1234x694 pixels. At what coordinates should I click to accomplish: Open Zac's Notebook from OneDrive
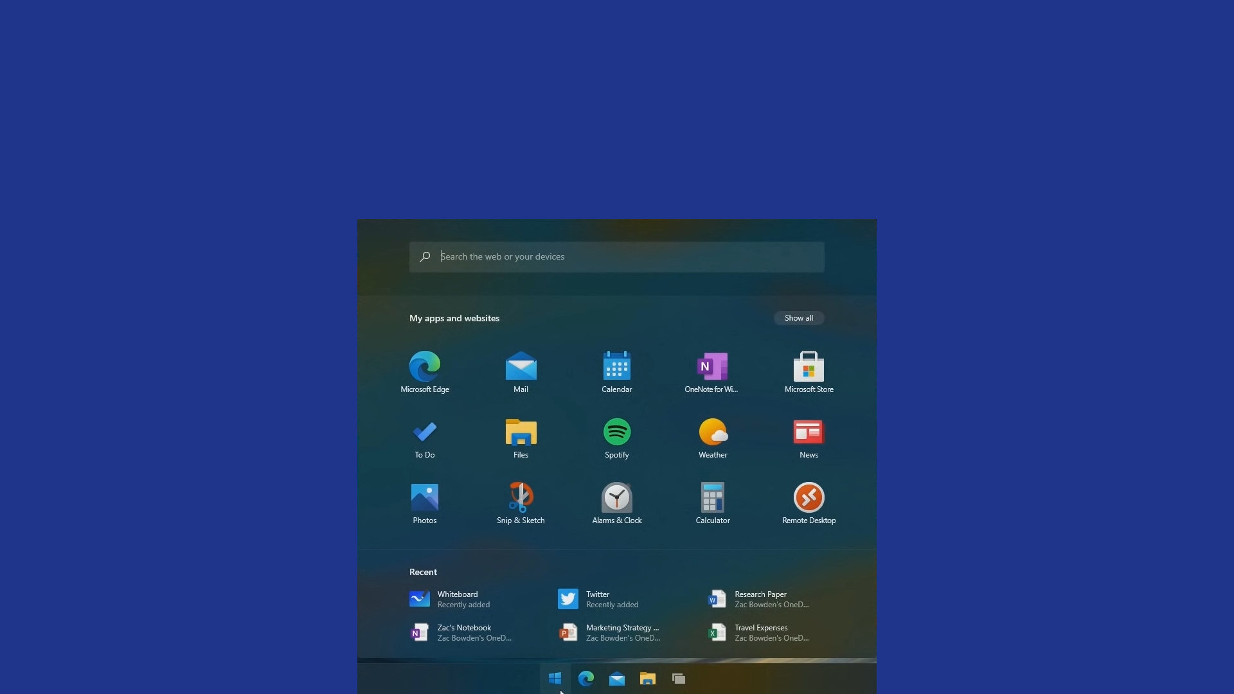point(463,632)
